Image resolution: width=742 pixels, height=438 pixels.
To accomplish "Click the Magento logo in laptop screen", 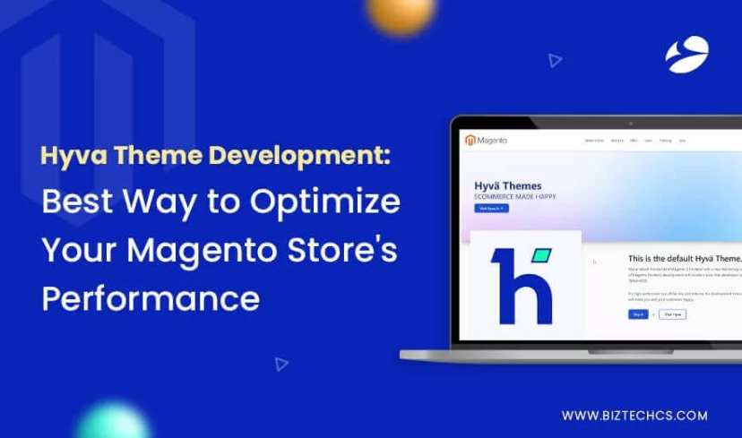I will point(486,140).
